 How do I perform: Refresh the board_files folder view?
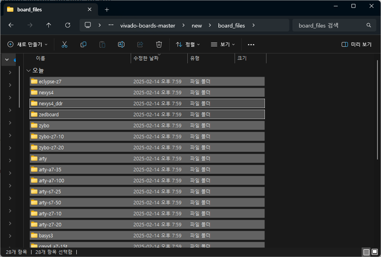click(x=68, y=25)
